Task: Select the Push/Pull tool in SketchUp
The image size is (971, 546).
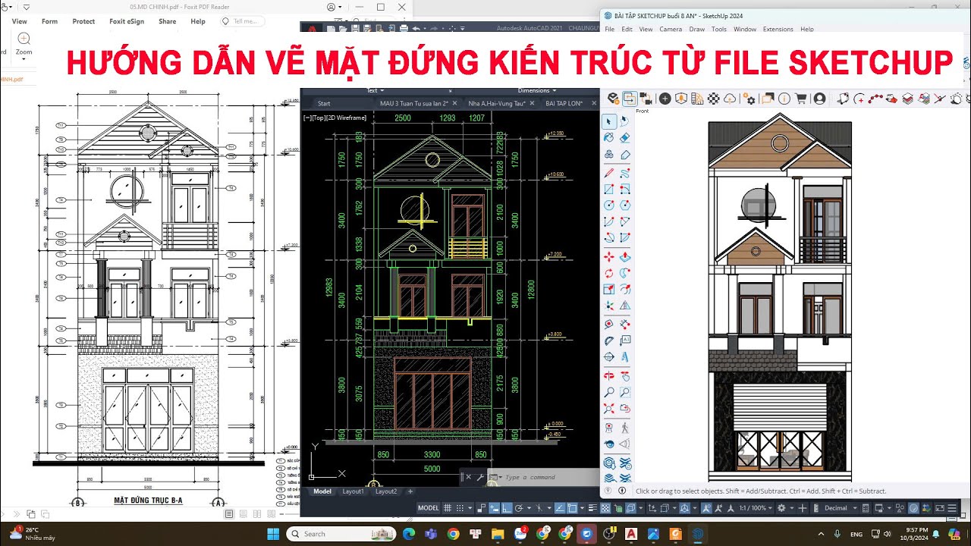Action: [625, 257]
